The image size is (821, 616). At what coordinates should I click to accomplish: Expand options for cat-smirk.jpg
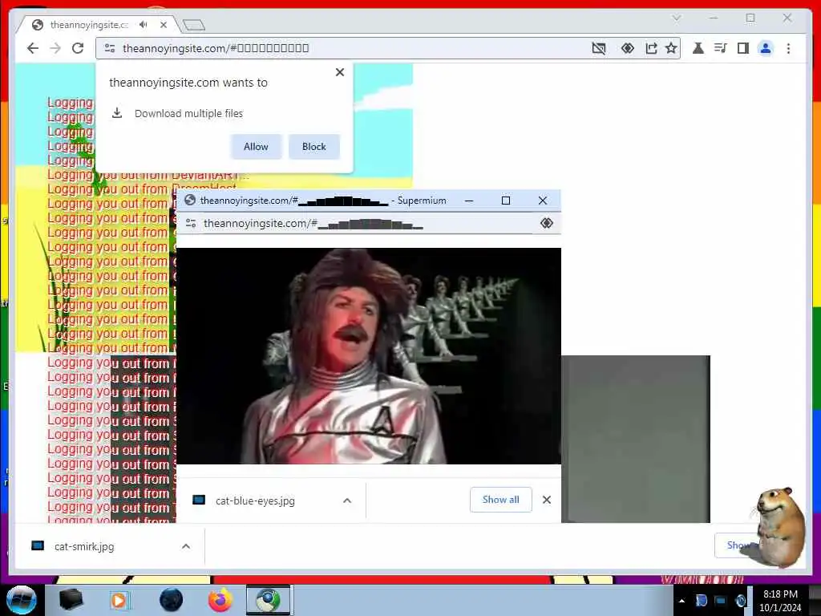tap(186, 546)
